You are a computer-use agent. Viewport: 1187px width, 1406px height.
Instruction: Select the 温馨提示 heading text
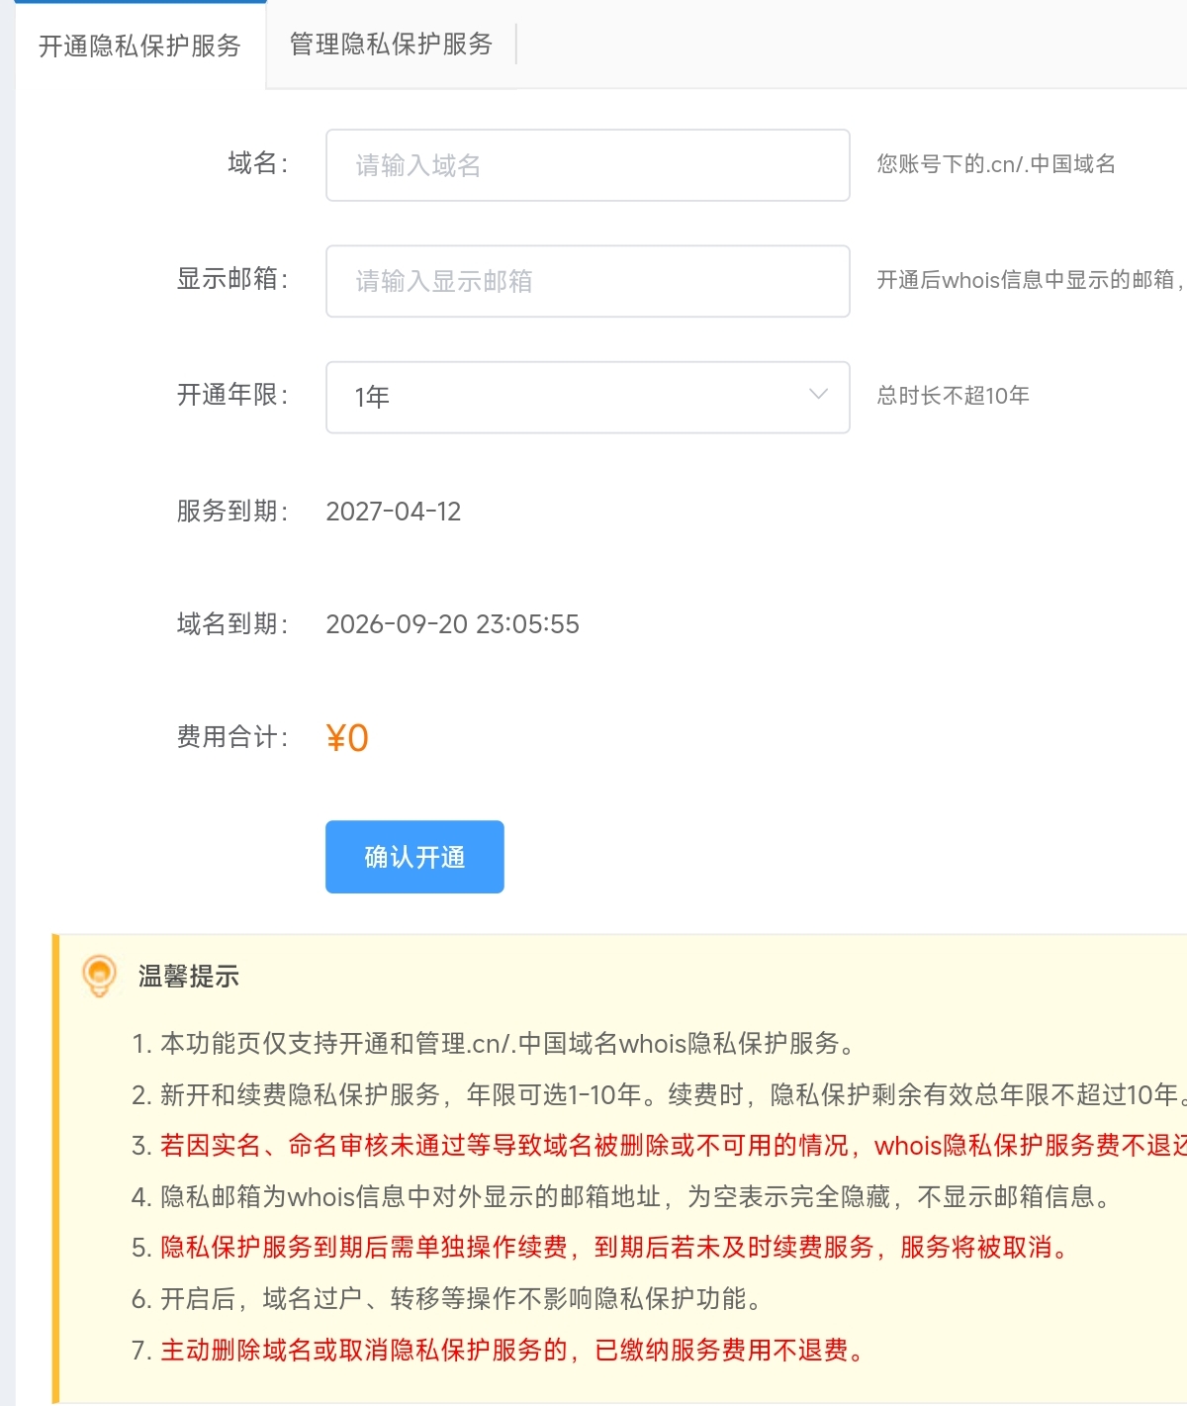point(189,977)
